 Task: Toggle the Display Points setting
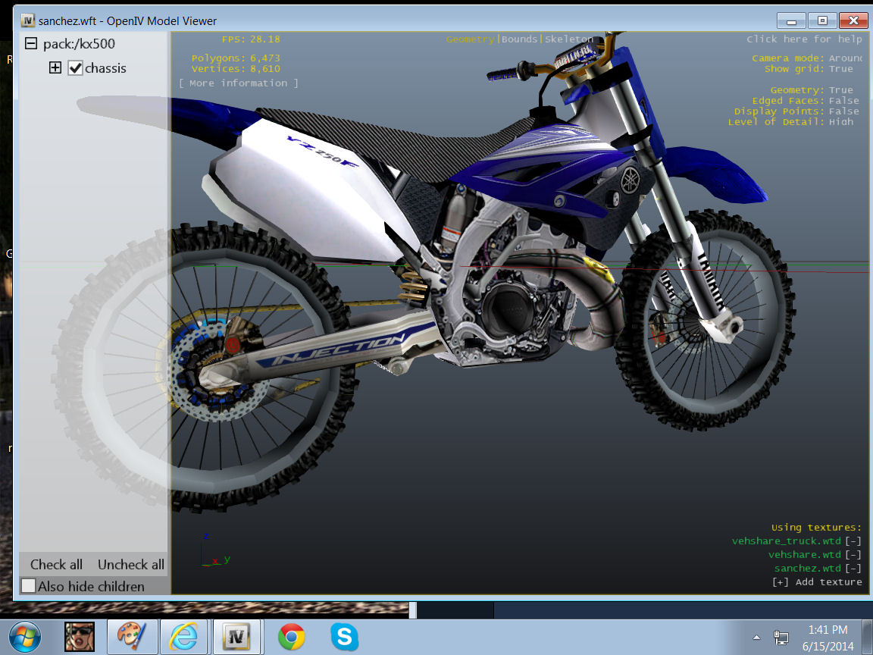(x=844, y=111)
